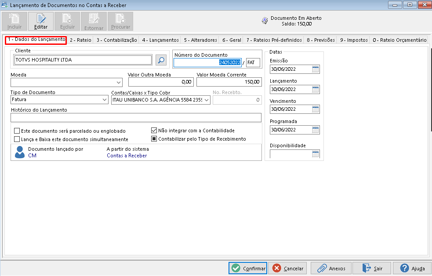The width and height of the screenshot is (432, 276).
Task: Toggle Contabilizar pelo Tipo de Recebimento checkbox
Action: click(x=154, y=138)
